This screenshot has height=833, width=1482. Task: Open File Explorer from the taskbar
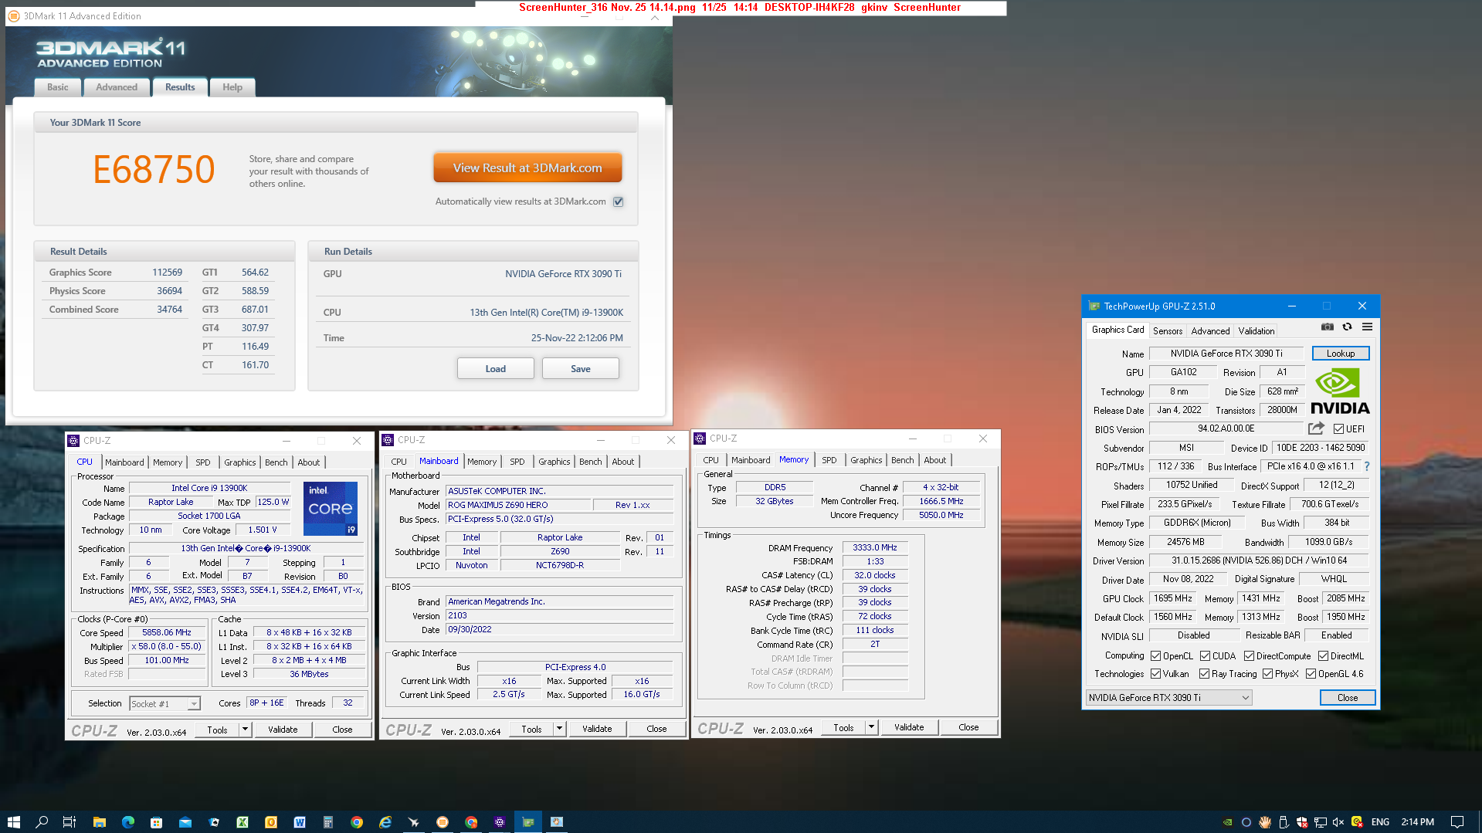point(99,822)
